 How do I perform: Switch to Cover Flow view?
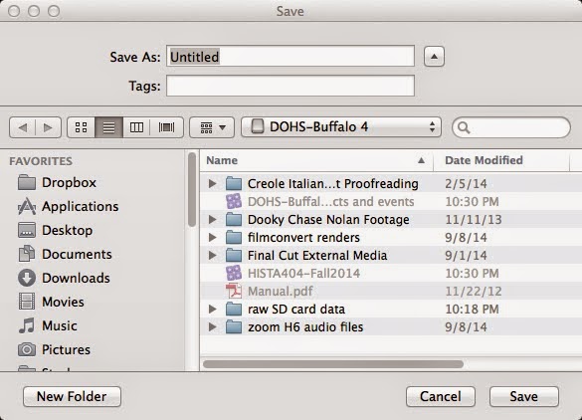coord(166,127)
